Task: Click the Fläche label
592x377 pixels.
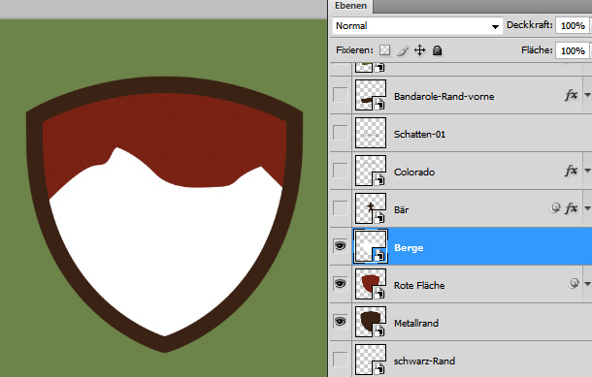Action: pyautogui.click(x=537, y=50)
